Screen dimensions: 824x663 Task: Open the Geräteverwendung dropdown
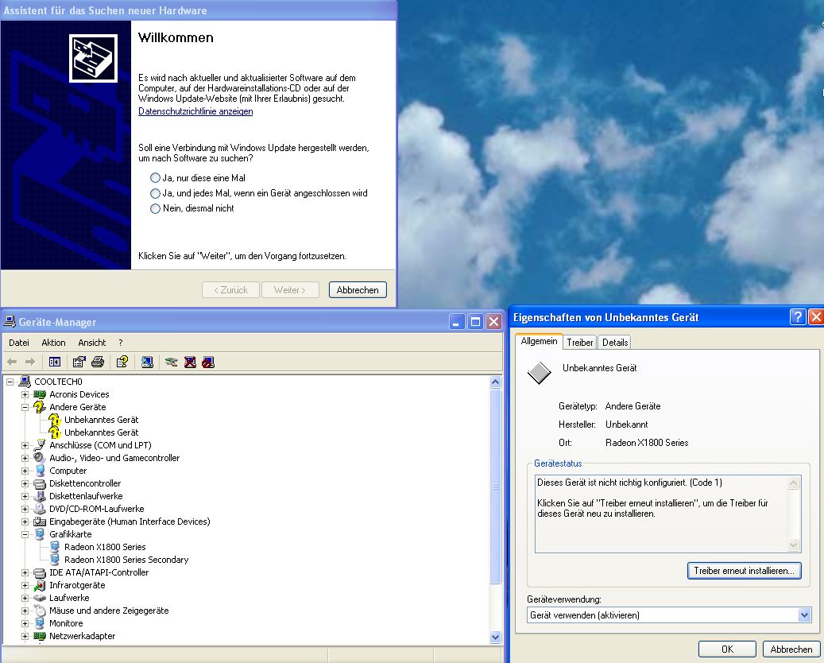point(804,615)
